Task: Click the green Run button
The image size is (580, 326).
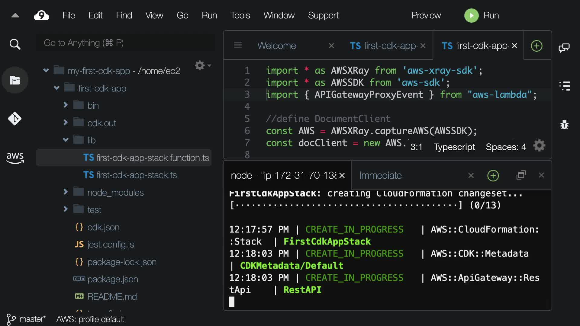Action: [x=471, y=15]
